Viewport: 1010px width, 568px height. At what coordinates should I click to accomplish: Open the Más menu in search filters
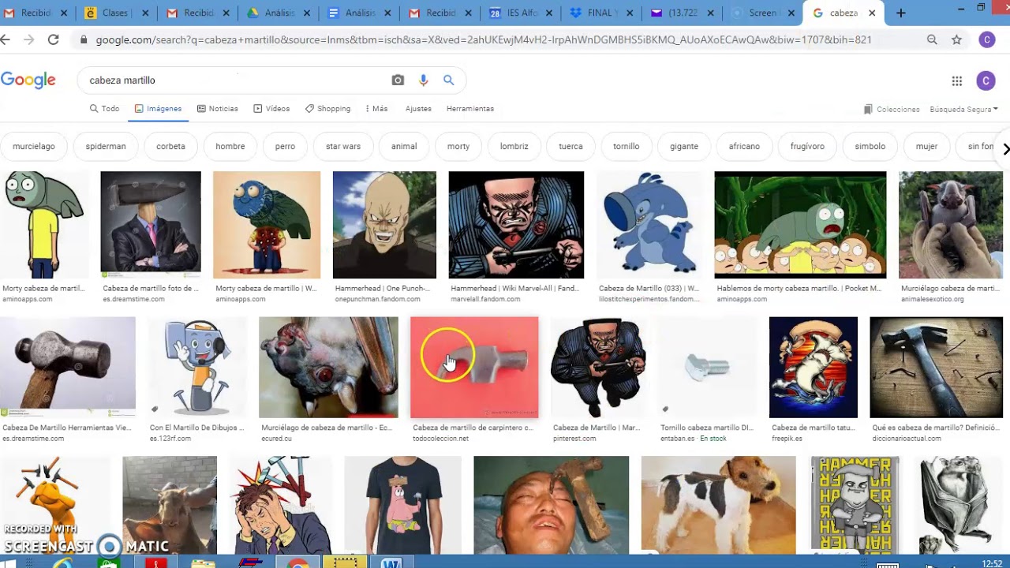point(376,109)
